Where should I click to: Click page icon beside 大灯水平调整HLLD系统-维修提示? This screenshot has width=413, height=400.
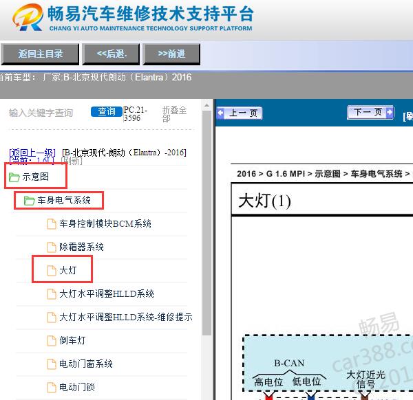pos(52,318)
